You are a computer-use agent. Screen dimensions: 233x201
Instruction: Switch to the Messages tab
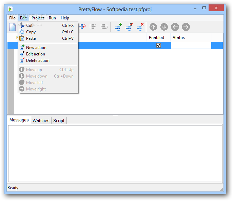coord(19,120)
